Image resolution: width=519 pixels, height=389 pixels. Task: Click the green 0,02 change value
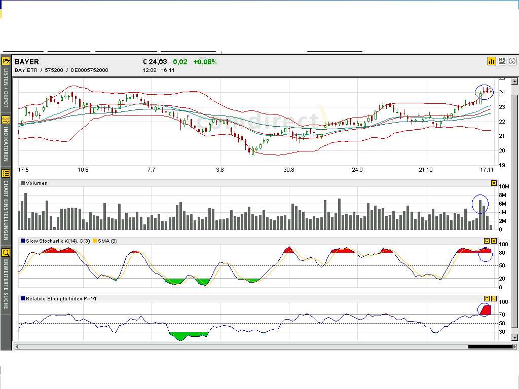[x=180, y=62]
